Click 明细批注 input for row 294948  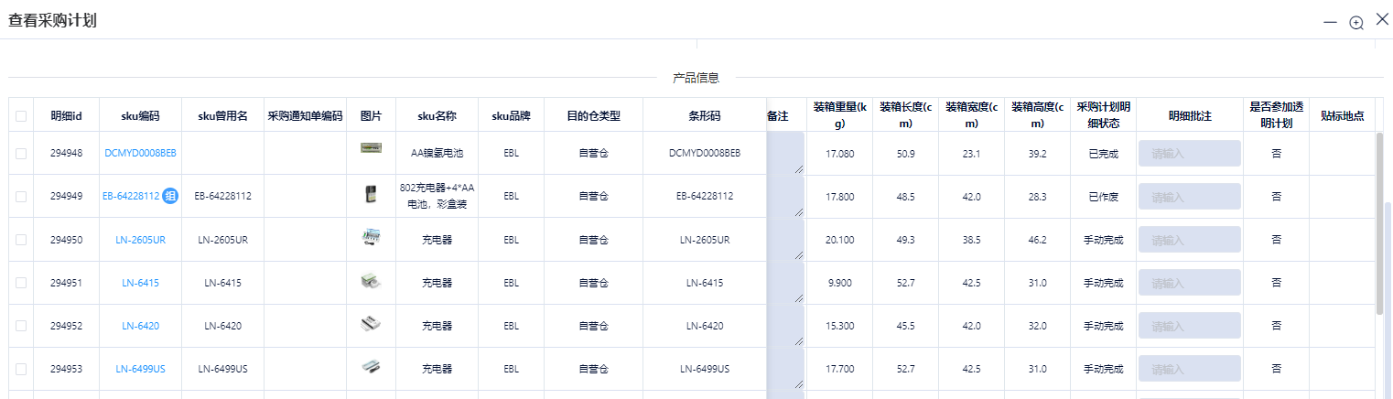coord(1189,154)
